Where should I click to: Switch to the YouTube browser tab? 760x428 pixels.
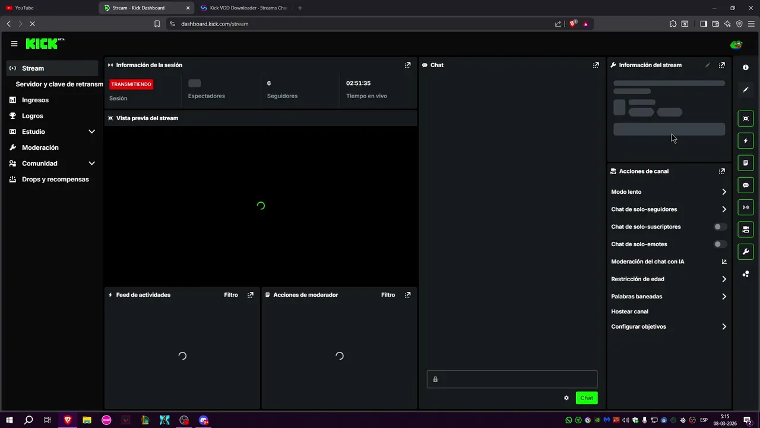(49, 8)
